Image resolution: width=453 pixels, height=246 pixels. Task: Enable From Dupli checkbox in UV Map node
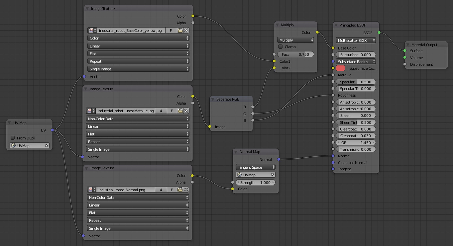click(13, 138)
